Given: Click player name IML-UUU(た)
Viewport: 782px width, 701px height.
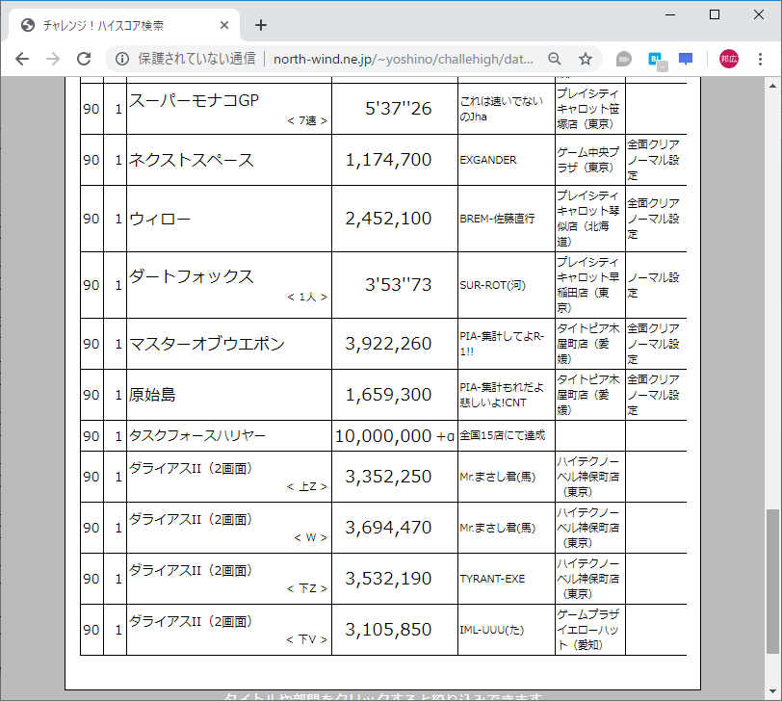Looking at the screenshot, I should tap(492, 630).
